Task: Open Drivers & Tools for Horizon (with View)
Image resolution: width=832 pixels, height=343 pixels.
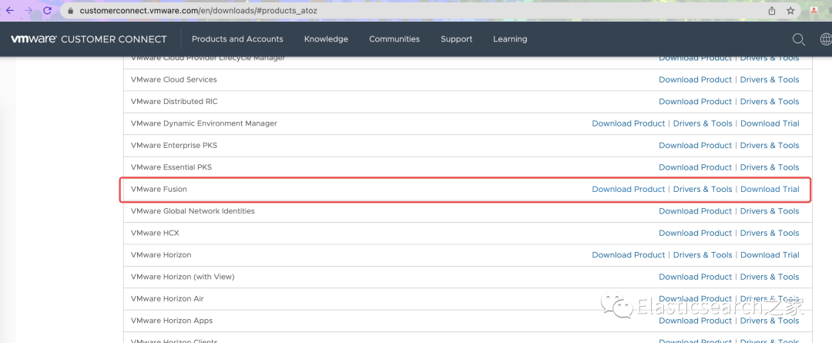Action: [x=770, y=277]
